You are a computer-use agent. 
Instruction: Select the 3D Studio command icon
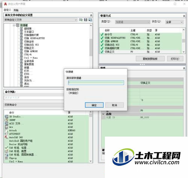pos(6,117)
